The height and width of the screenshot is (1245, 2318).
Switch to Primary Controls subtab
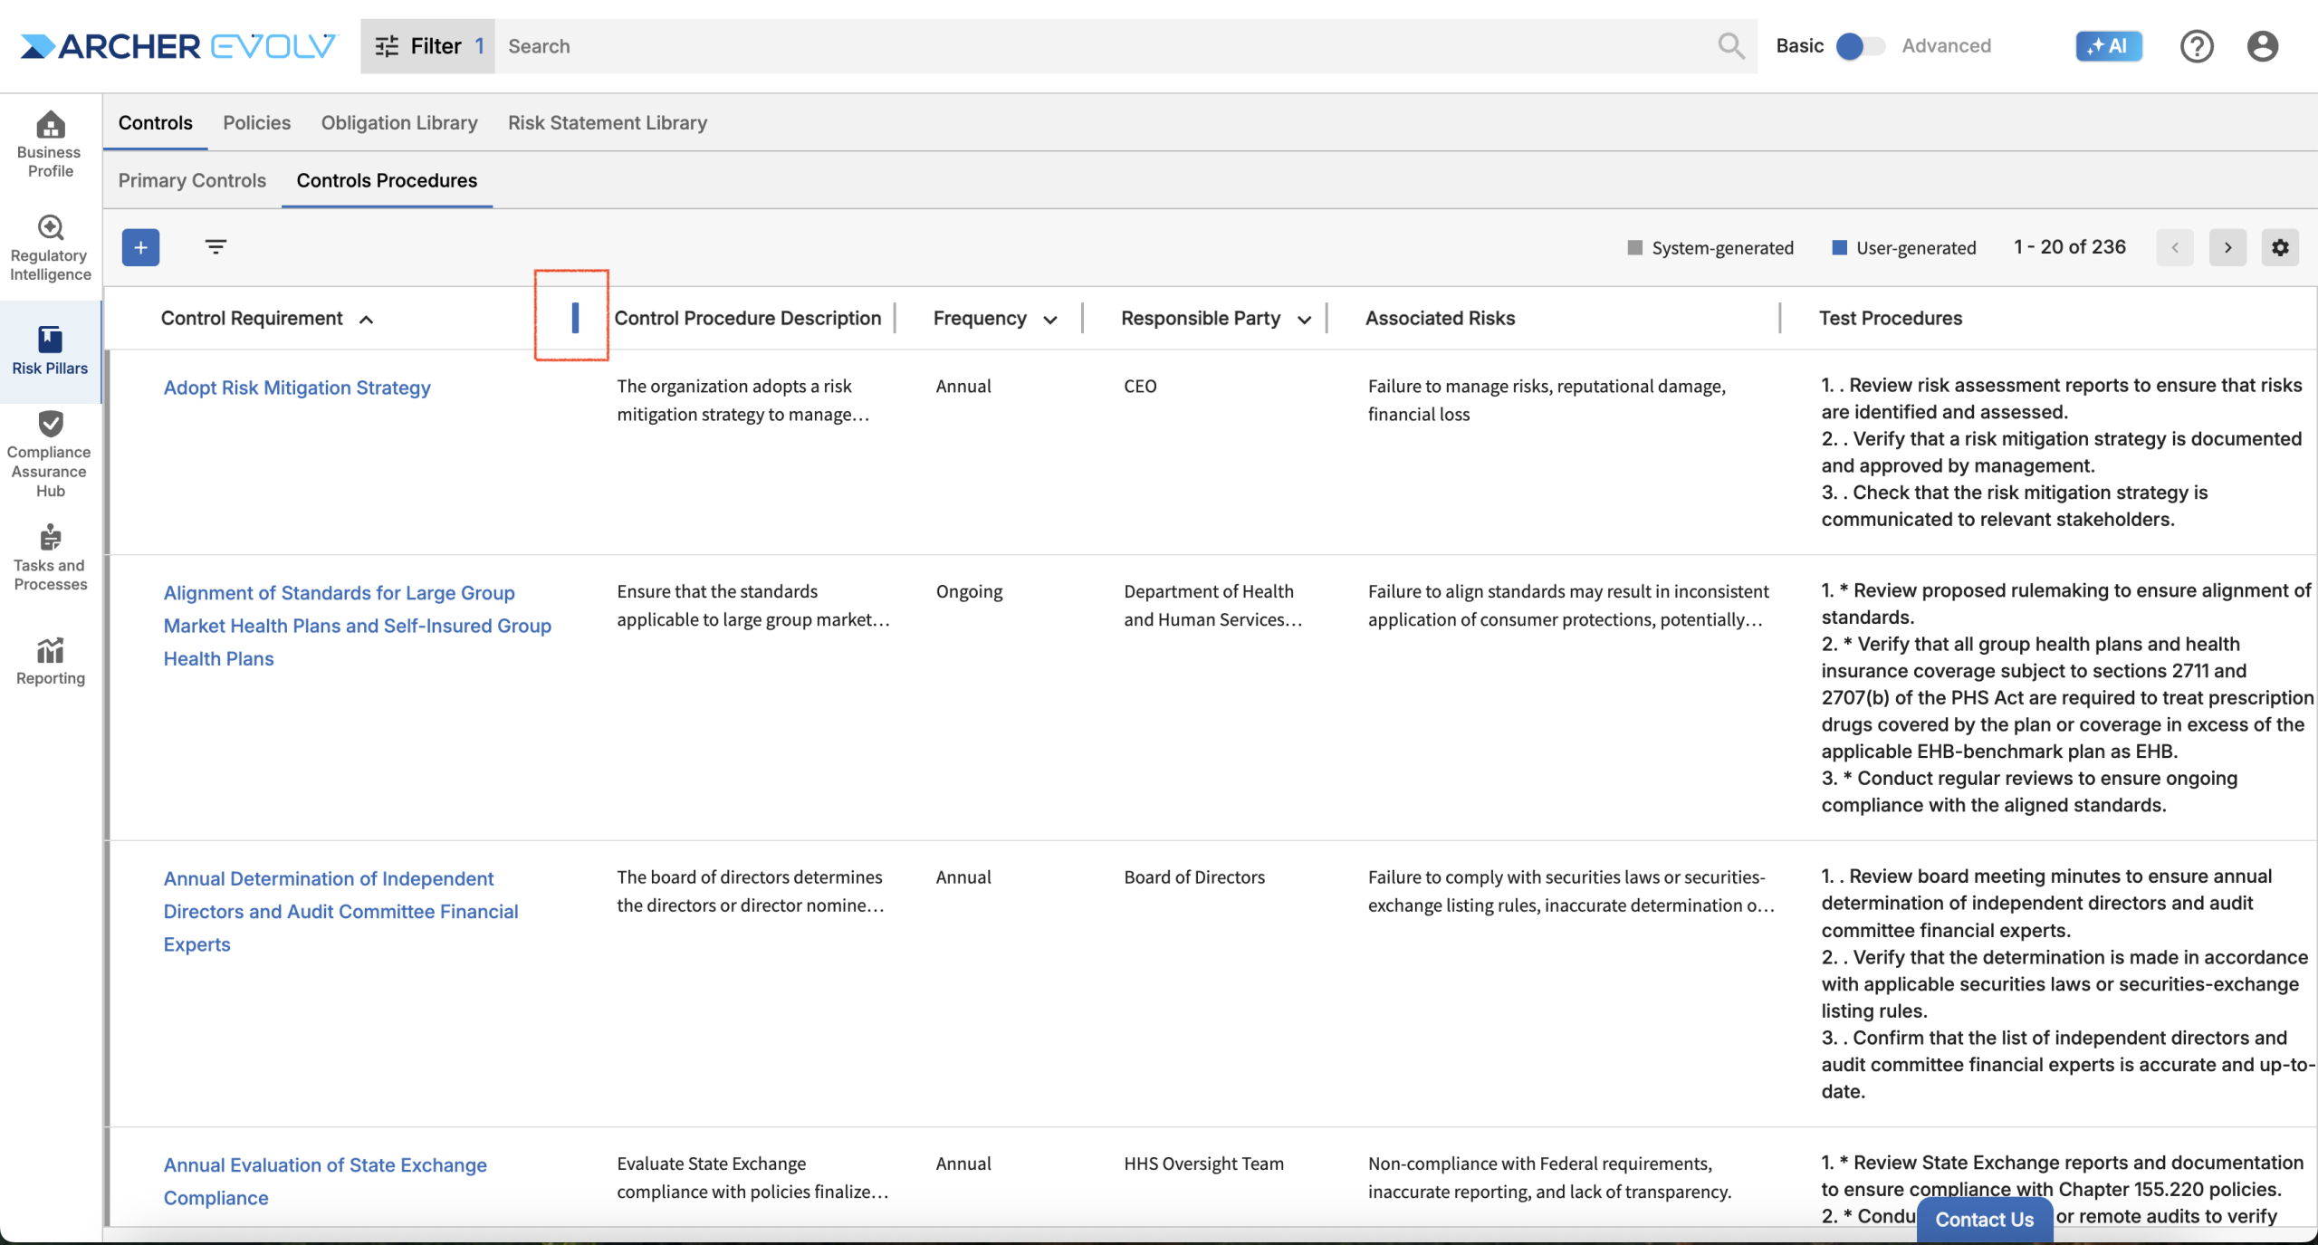192,180
